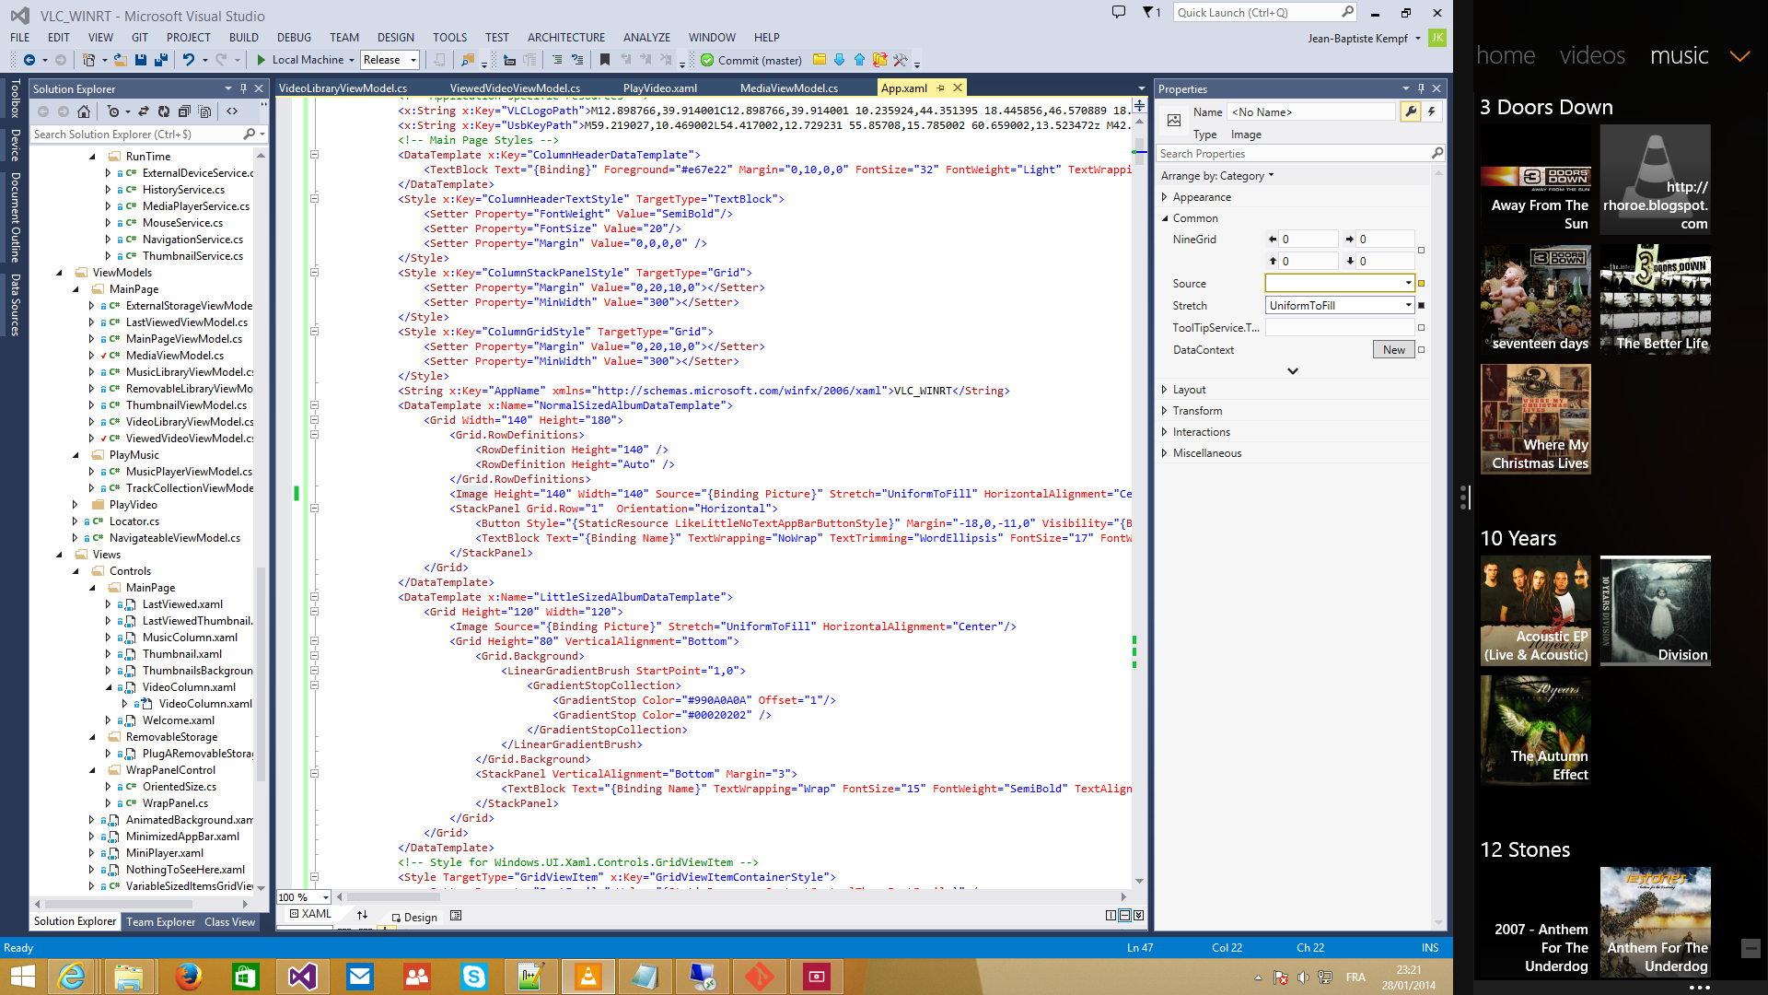Click Undo arrow in toolbar
This screenshot has width=1768, height=995.
pyautogui.click(x=188, y=60)
